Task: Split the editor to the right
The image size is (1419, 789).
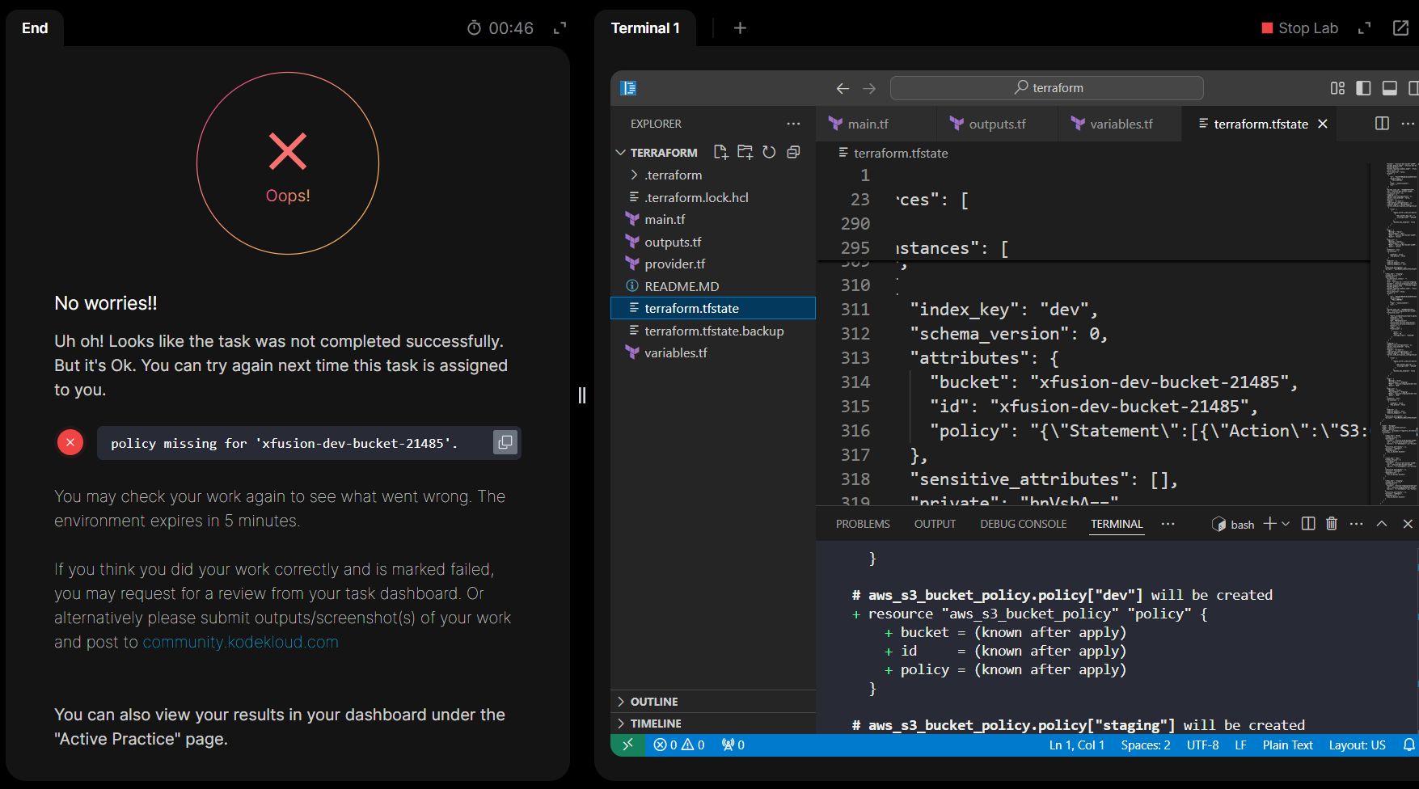Action: [1382, 124]
